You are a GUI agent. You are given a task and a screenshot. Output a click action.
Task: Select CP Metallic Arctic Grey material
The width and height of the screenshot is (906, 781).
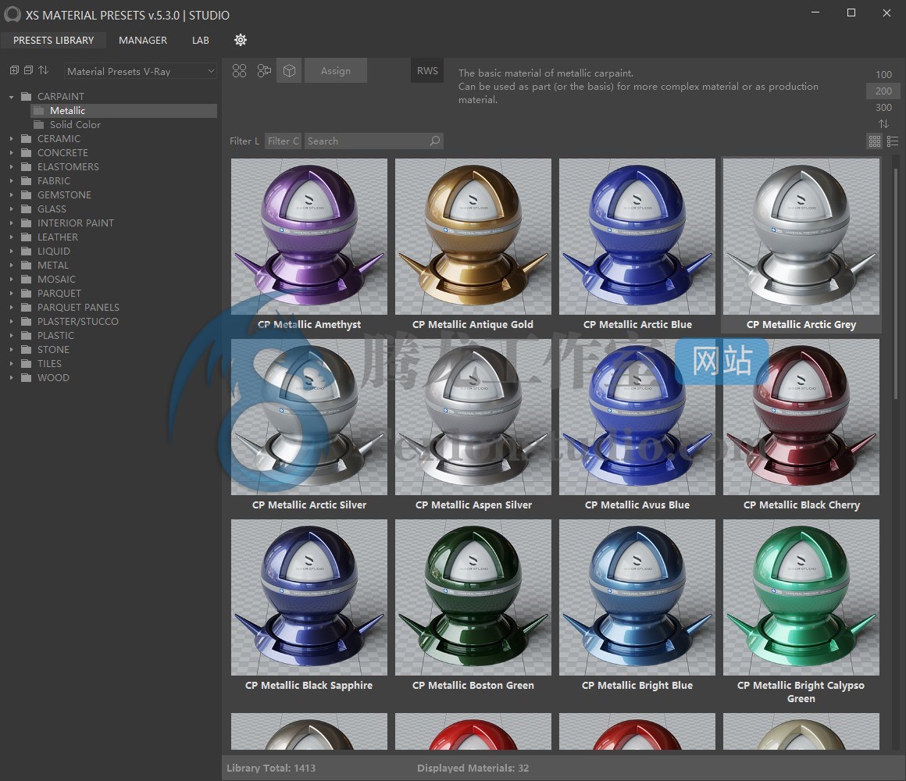(801, 237)
